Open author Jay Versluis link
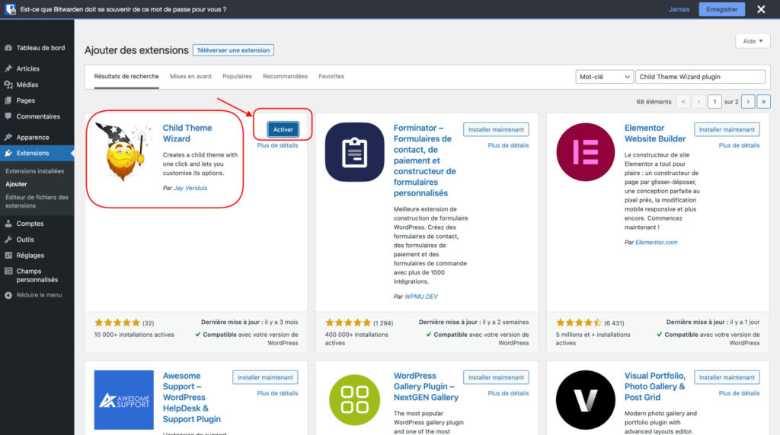This screenshot has height=435, width=780. click(190, 188)
